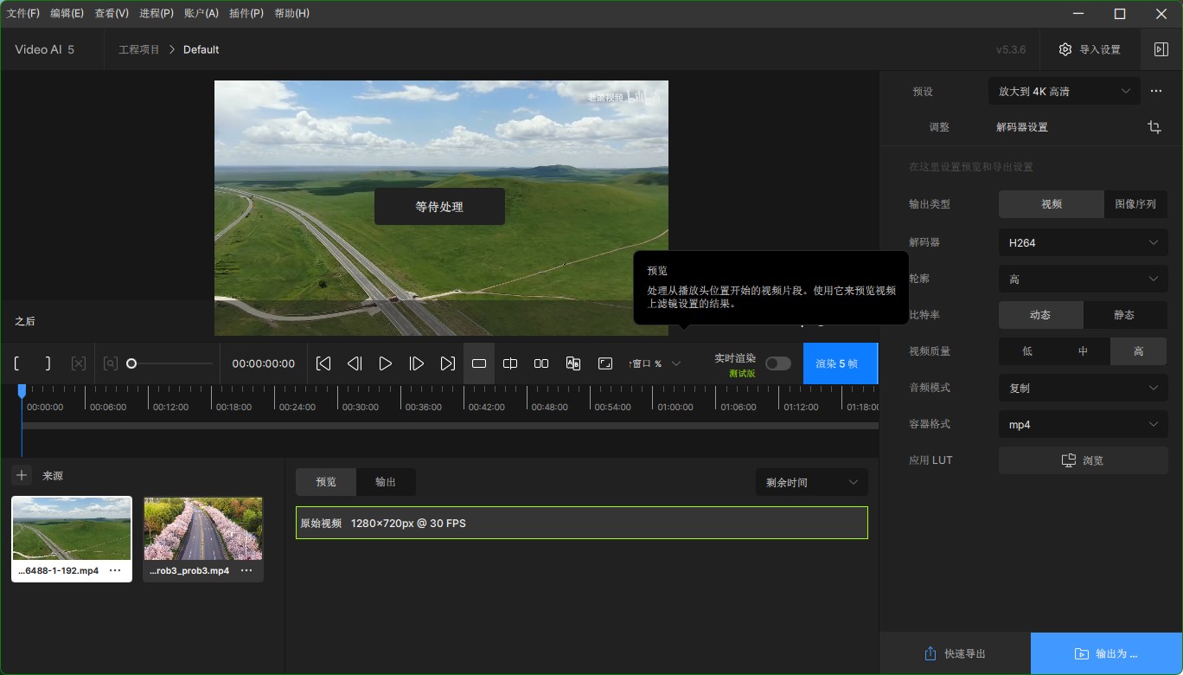Switch to the 预览 queue tab
The width and height of the screenshot is (1183, 675).
coord(326,482)
